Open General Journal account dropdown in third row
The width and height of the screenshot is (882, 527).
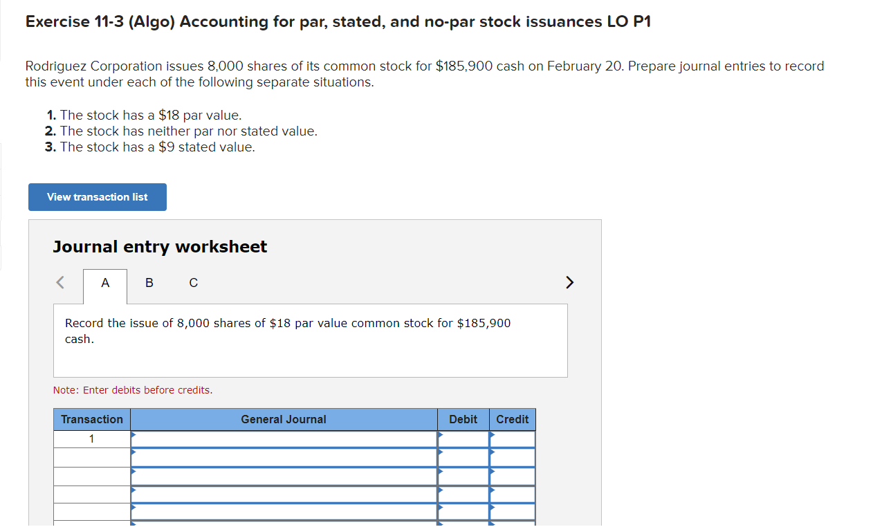pyautogui.click(x=284, y=477)
